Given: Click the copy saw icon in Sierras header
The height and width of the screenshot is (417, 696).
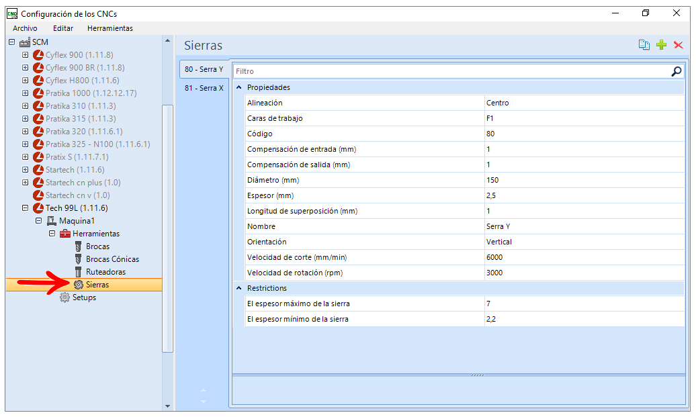Looking at the screenshot, I should pyautogui.click(x=644, y=45).
